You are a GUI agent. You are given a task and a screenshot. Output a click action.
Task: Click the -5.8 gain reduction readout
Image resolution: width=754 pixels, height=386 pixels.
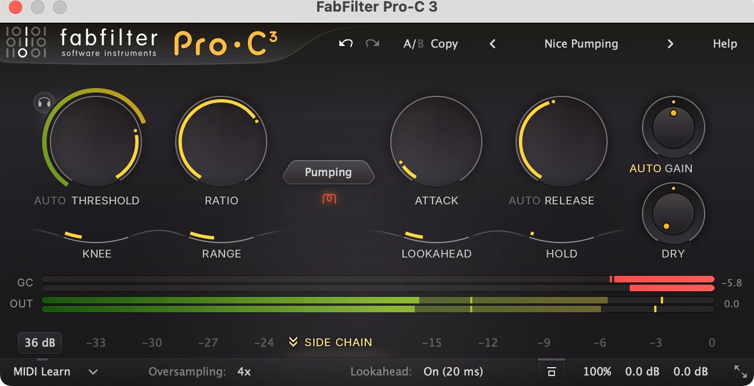click(731, 283)
